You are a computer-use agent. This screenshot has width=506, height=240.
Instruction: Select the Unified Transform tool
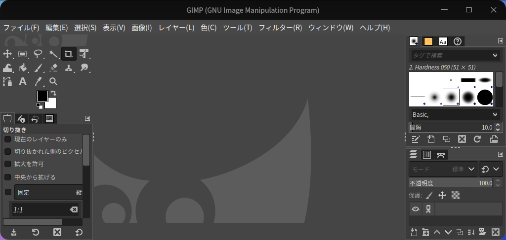(x=84, y=54)
